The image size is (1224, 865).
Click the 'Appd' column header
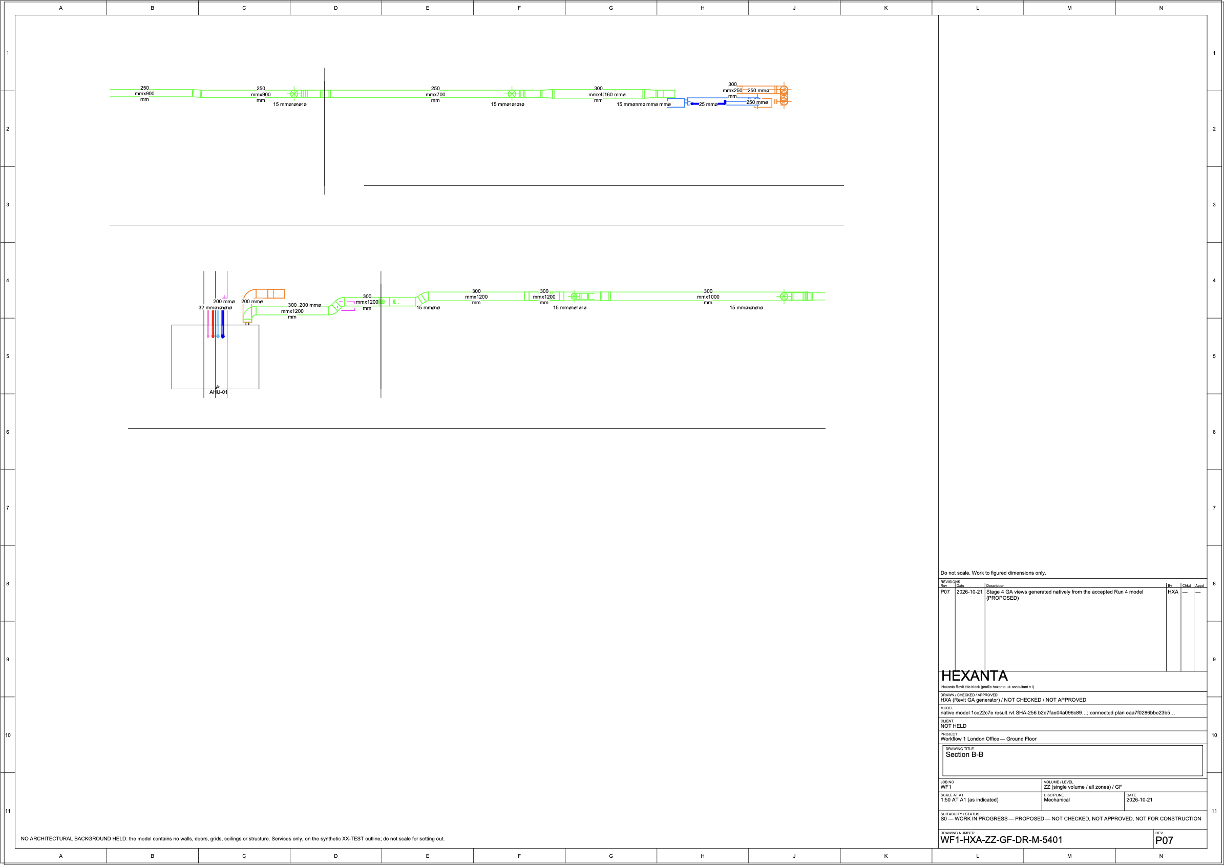click(1199, 586)
